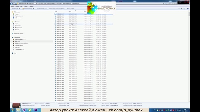The width and height of the screenshot is (200, 112).
Task: Open Документы library
Action: (17, 26)
